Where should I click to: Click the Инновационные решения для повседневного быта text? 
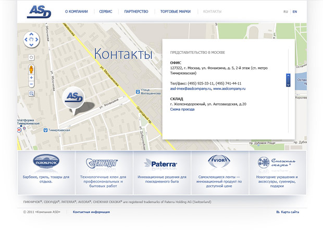click(162, 179)
